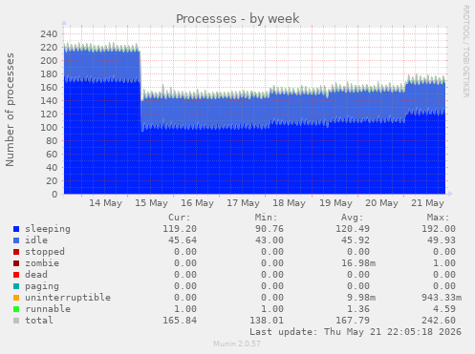This screenshot has height=354, width=475.
Task: Click the '18 May' x-axis label
Action: (289, 203)
